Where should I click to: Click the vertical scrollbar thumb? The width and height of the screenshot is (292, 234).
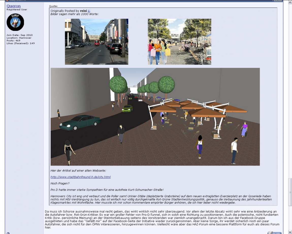(290, 192)
